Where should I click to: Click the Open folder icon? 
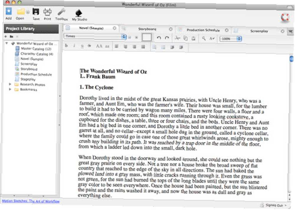21,12
